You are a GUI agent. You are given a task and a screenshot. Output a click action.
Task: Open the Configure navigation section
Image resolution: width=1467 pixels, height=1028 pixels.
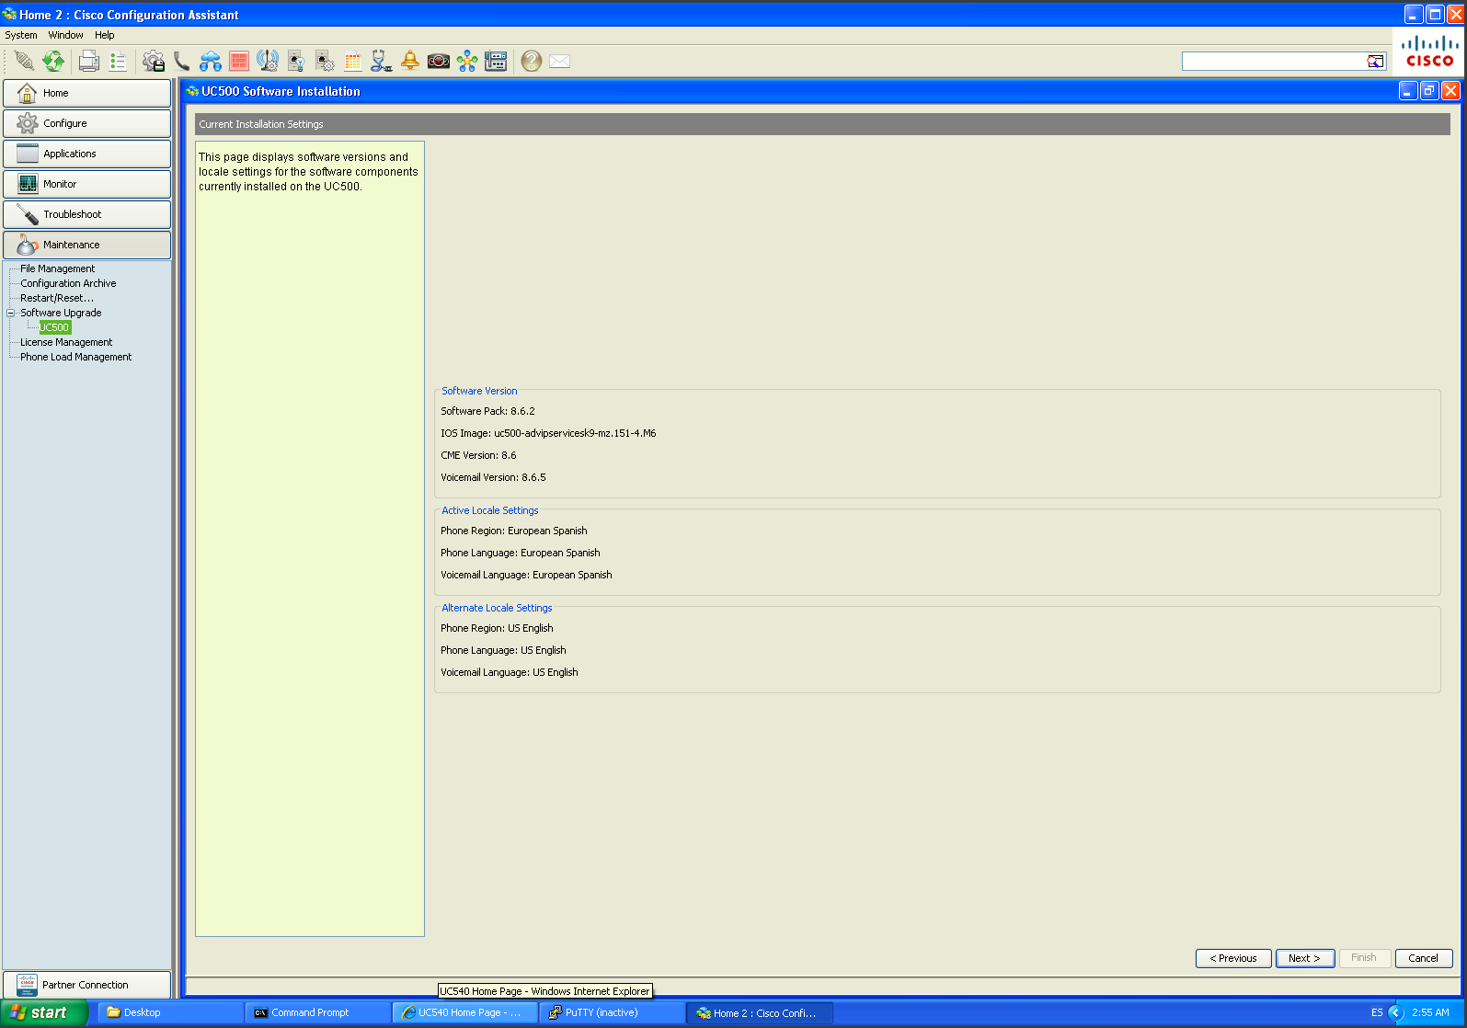[86, 123]
